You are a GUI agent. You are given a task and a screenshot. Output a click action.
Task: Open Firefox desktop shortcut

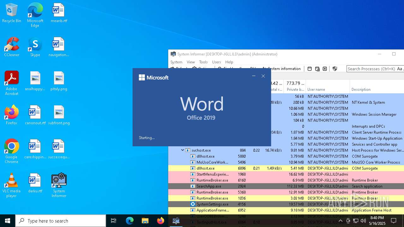pyautogui.click(x=12, y=115)
